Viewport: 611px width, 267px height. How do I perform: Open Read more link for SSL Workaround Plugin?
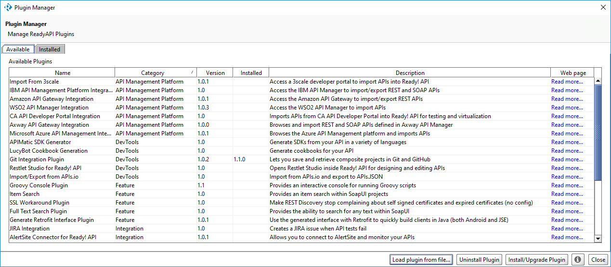pyautogui.click(x=567, y=203)
